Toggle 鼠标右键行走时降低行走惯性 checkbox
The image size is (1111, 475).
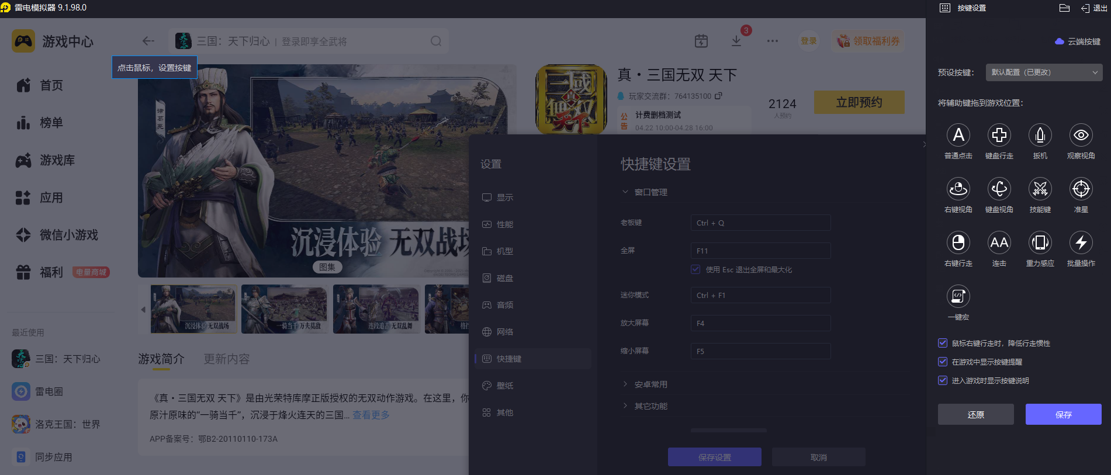click(x=943, y=343)
